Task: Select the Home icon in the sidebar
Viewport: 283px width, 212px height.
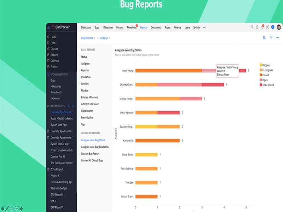Action: (48, 37)
